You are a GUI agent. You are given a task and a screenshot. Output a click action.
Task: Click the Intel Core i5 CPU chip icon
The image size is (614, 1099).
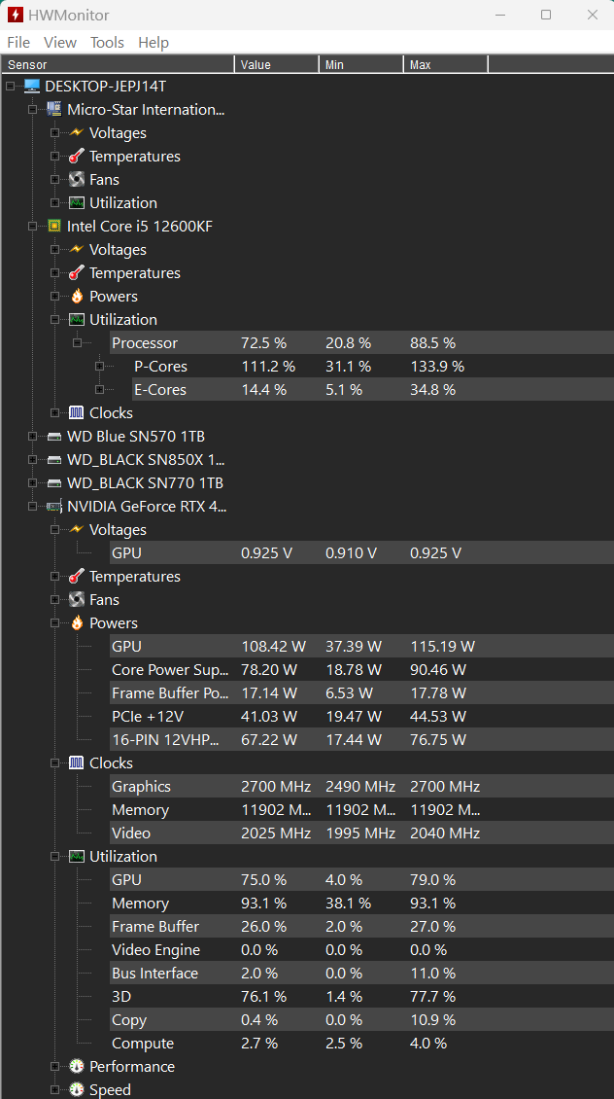(53, 226)
